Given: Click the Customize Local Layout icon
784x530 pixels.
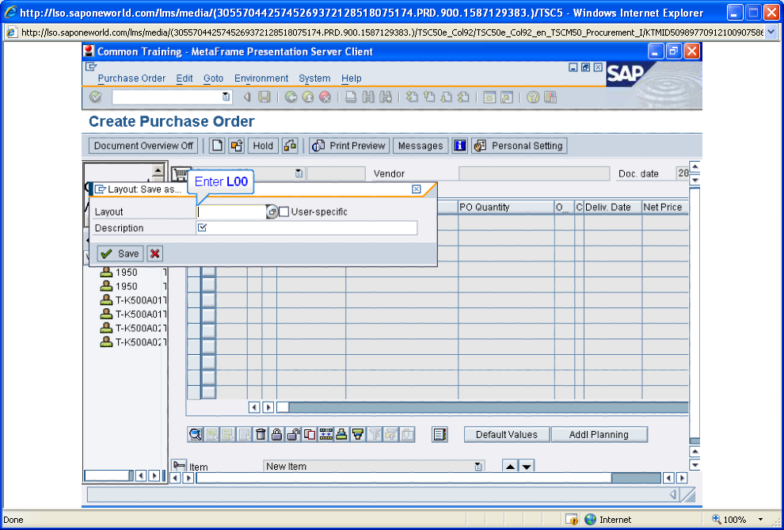Looking at the screenshot, I should [550, 97].
